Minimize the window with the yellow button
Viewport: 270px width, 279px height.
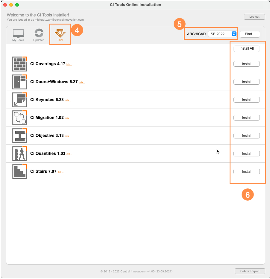pos(11,5)
